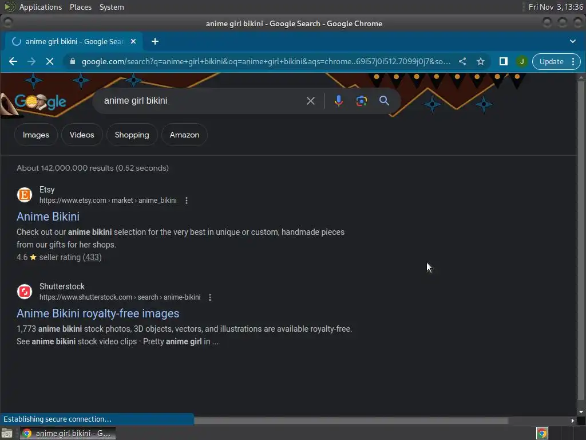This screenshot has width=586, height=440.
Task: Click the clock showing Fri Nov 3
Action: tap(556, 7)
